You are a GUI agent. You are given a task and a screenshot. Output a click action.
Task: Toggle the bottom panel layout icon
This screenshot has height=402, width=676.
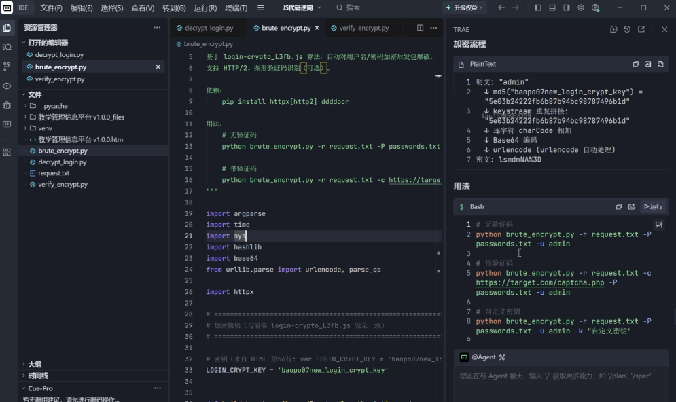click(552, 7)
